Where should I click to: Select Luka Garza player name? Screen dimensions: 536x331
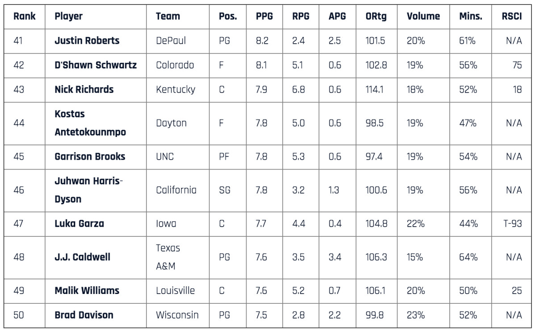click(79, 223)
